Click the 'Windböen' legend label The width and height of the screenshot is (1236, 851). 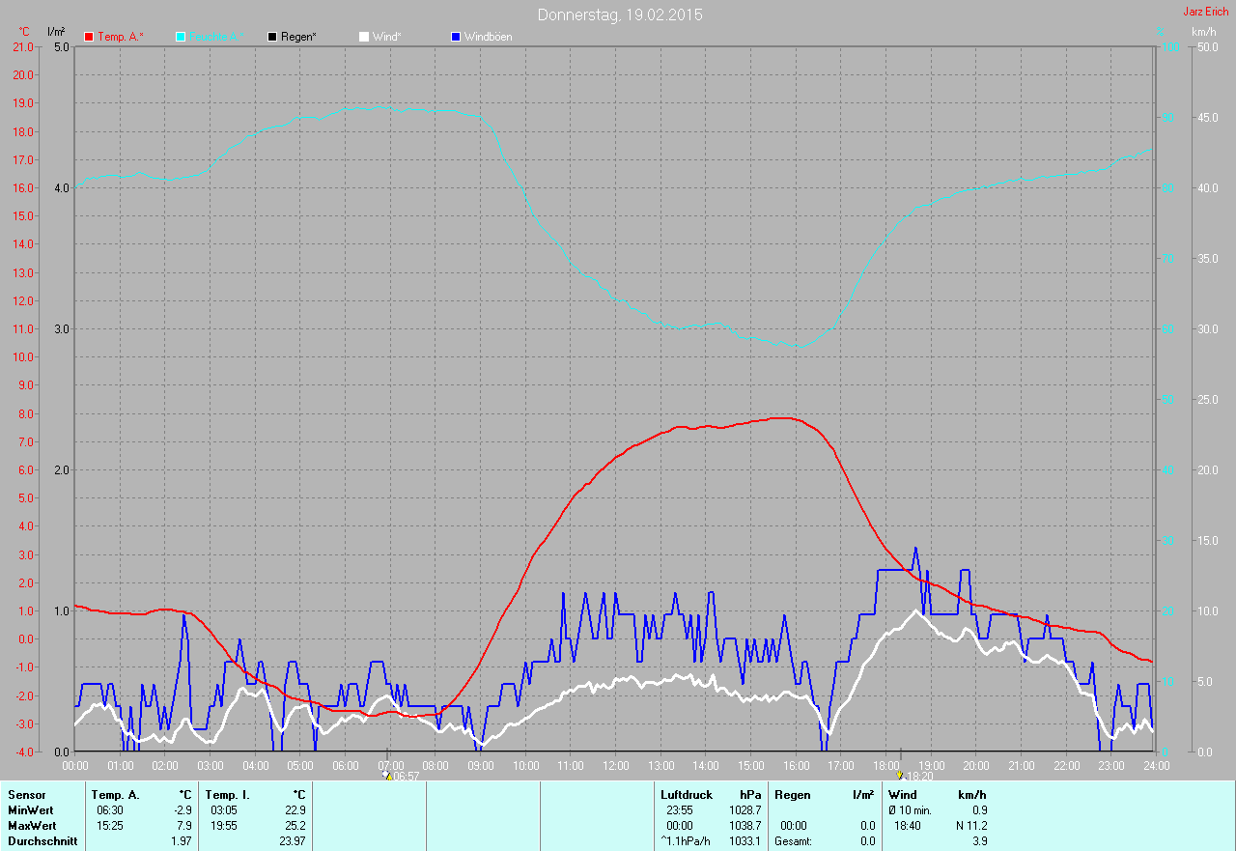pos(489,37)
